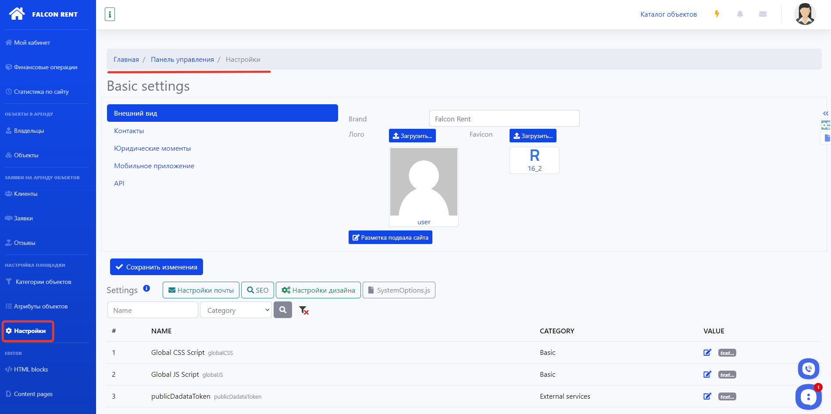Open the user avatar menu
831x414 pixels.
[805, 14]
